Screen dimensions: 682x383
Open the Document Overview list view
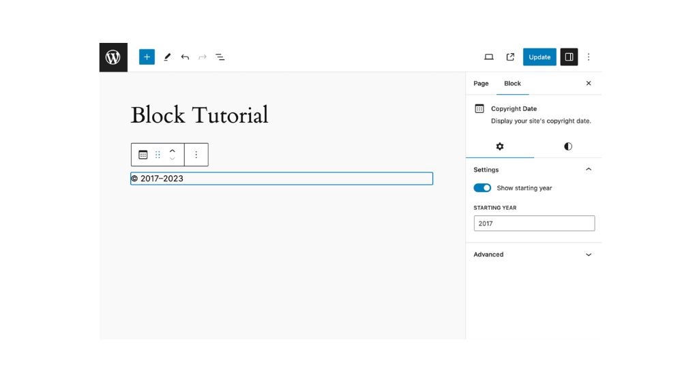220,57
